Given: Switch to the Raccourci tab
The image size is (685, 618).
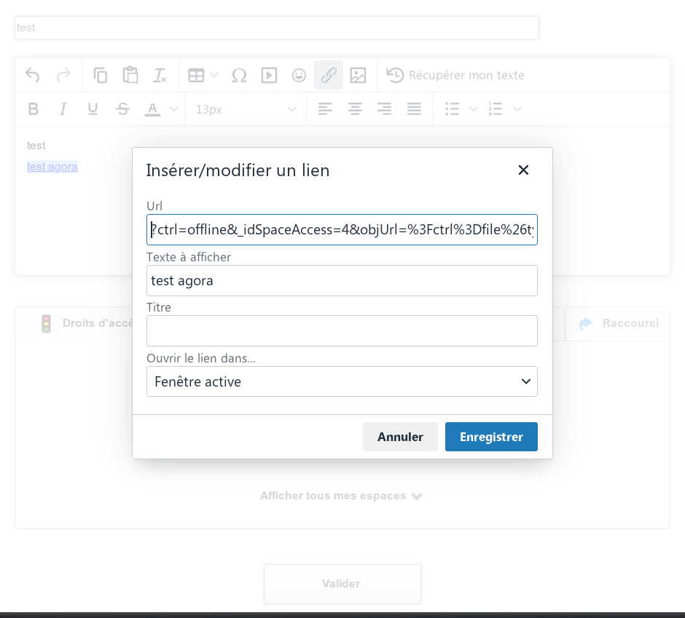Looking at the screenshot, I should (x=618, y=323).
